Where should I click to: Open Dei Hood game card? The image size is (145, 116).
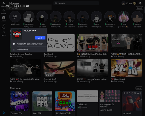point(87,103)
